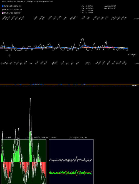Click the top-axis value 15732
The height and width of the screenshot is (184, 139).
(x=106, y=18)
